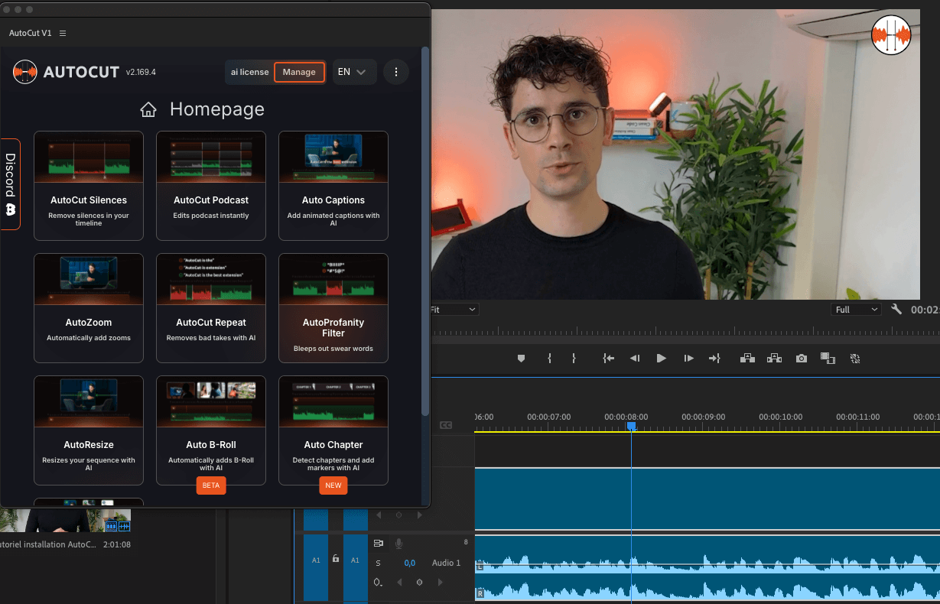Click the Mark In bracket icon
Screen dimensions: 940x604
(x=549, y=358)
